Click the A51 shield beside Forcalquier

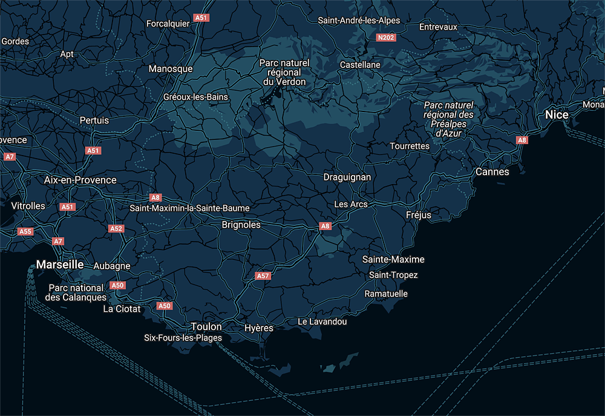coord(201,18)
